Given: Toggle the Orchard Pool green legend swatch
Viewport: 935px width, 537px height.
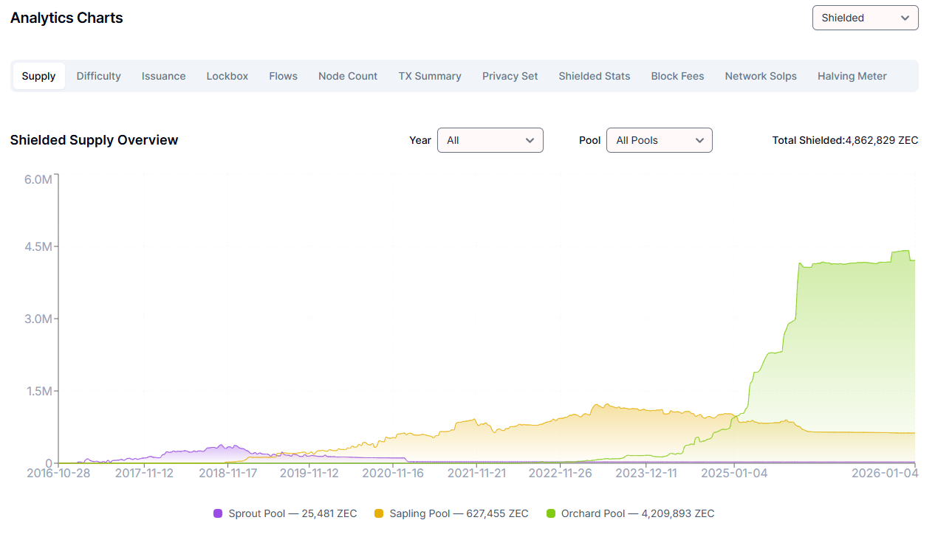Looking at the screenshot, I should pos(551,513).
